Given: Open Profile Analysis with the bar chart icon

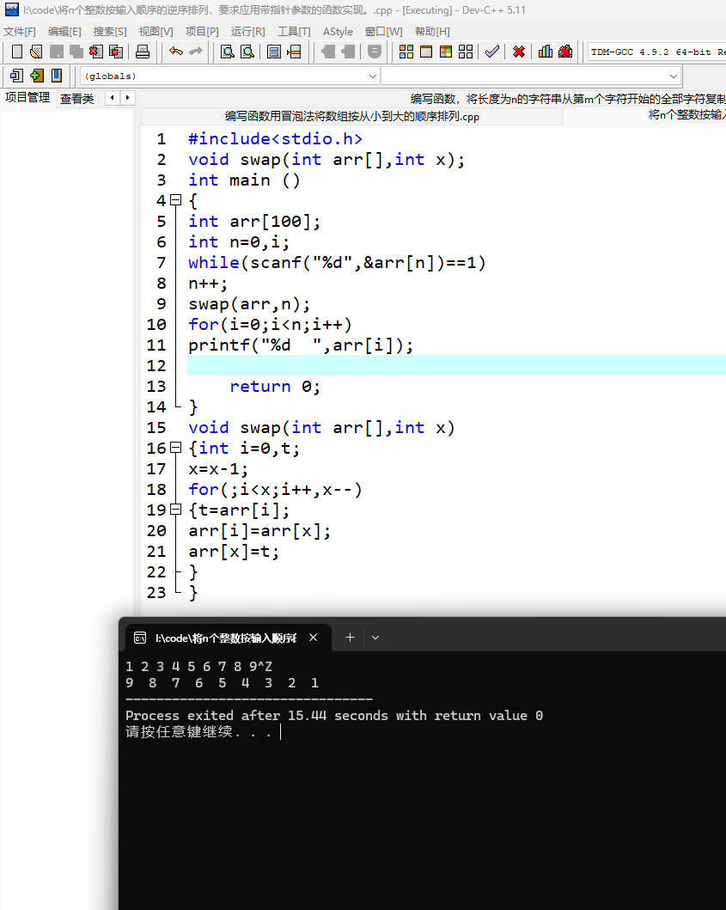Looking at the screenshot, I should pos(546,52).
